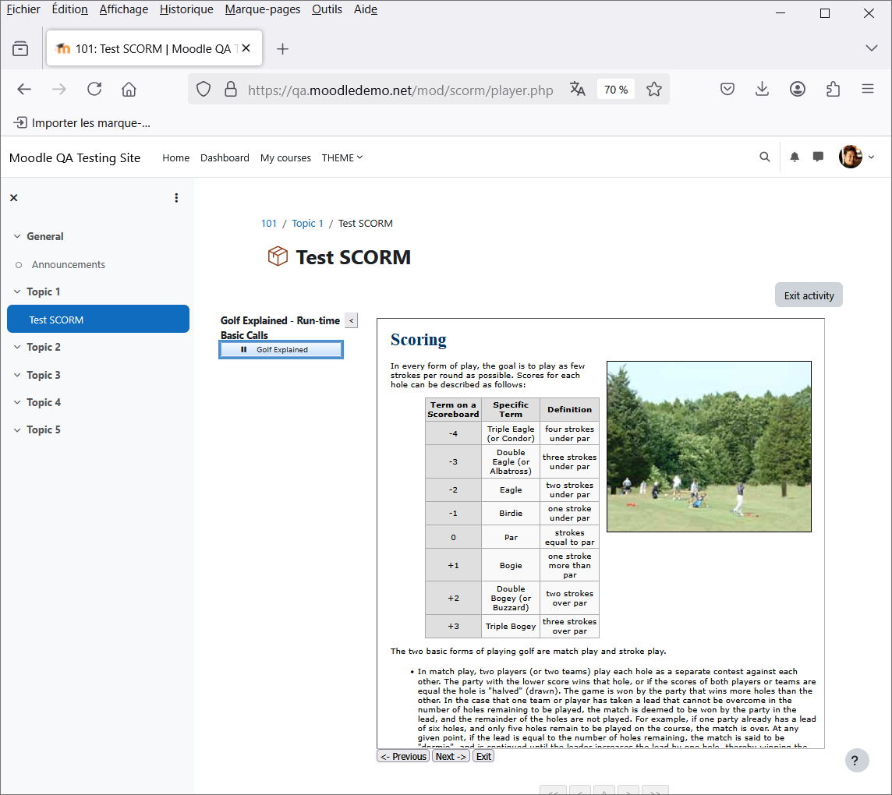892x795 pixels.
Task: Open the help question mark button
Action: (x=856, y=760)
